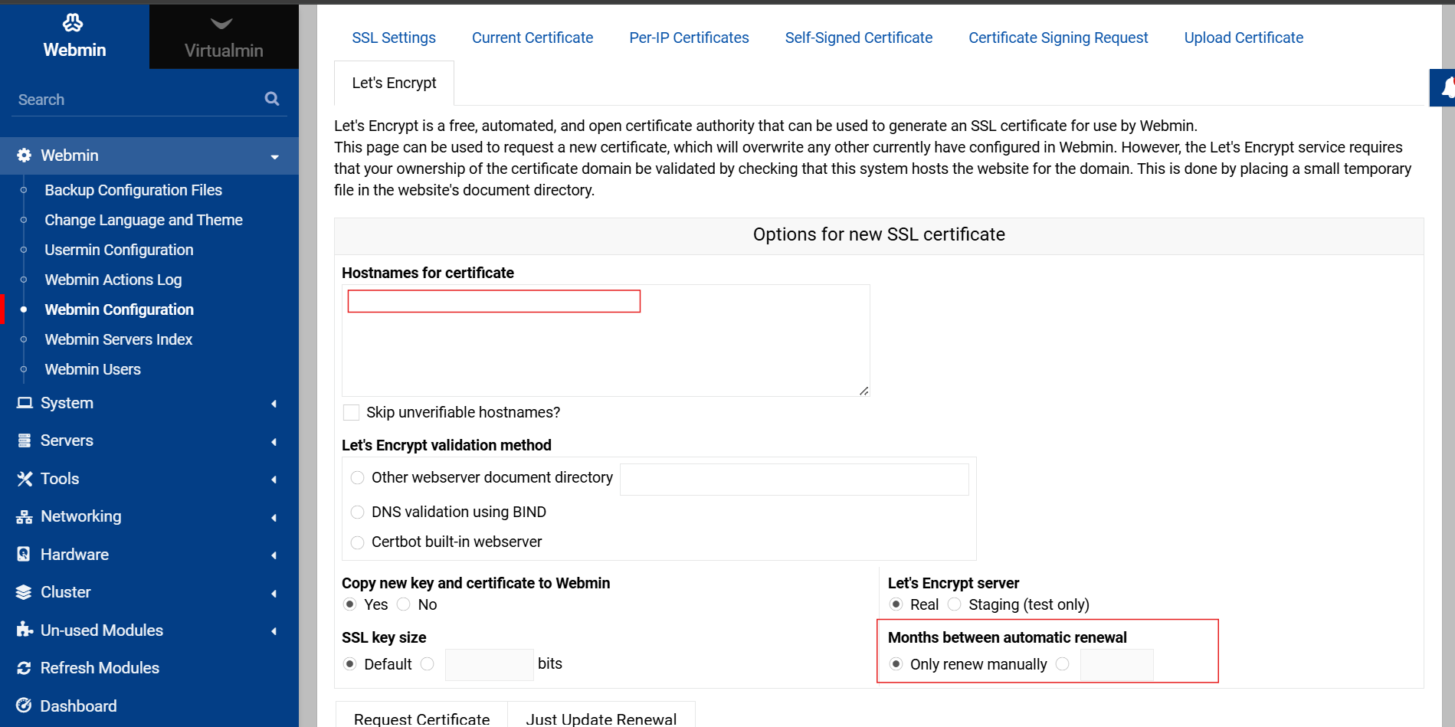Image resolution: width=1455 pixels, height=727 pixels.
Task: Open the notifications bell icon
Action: (1446, 87)
